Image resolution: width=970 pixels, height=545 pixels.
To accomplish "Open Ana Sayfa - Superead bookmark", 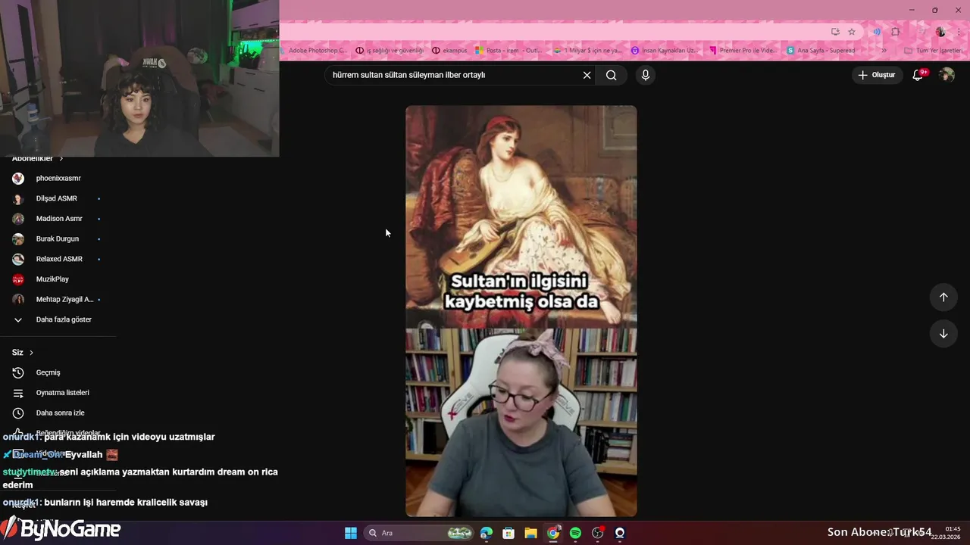I will [821, 51].
